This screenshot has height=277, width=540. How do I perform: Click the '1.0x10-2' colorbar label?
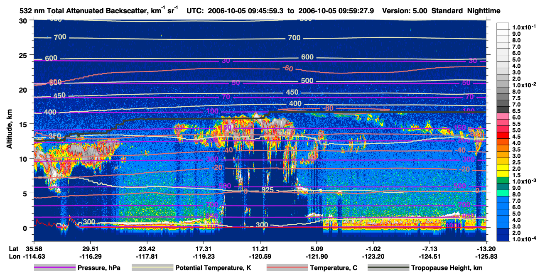525,85
